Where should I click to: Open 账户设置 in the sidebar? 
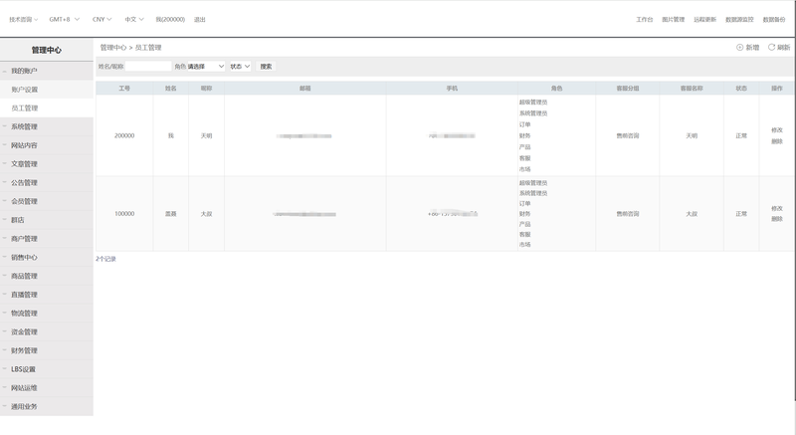47,90
